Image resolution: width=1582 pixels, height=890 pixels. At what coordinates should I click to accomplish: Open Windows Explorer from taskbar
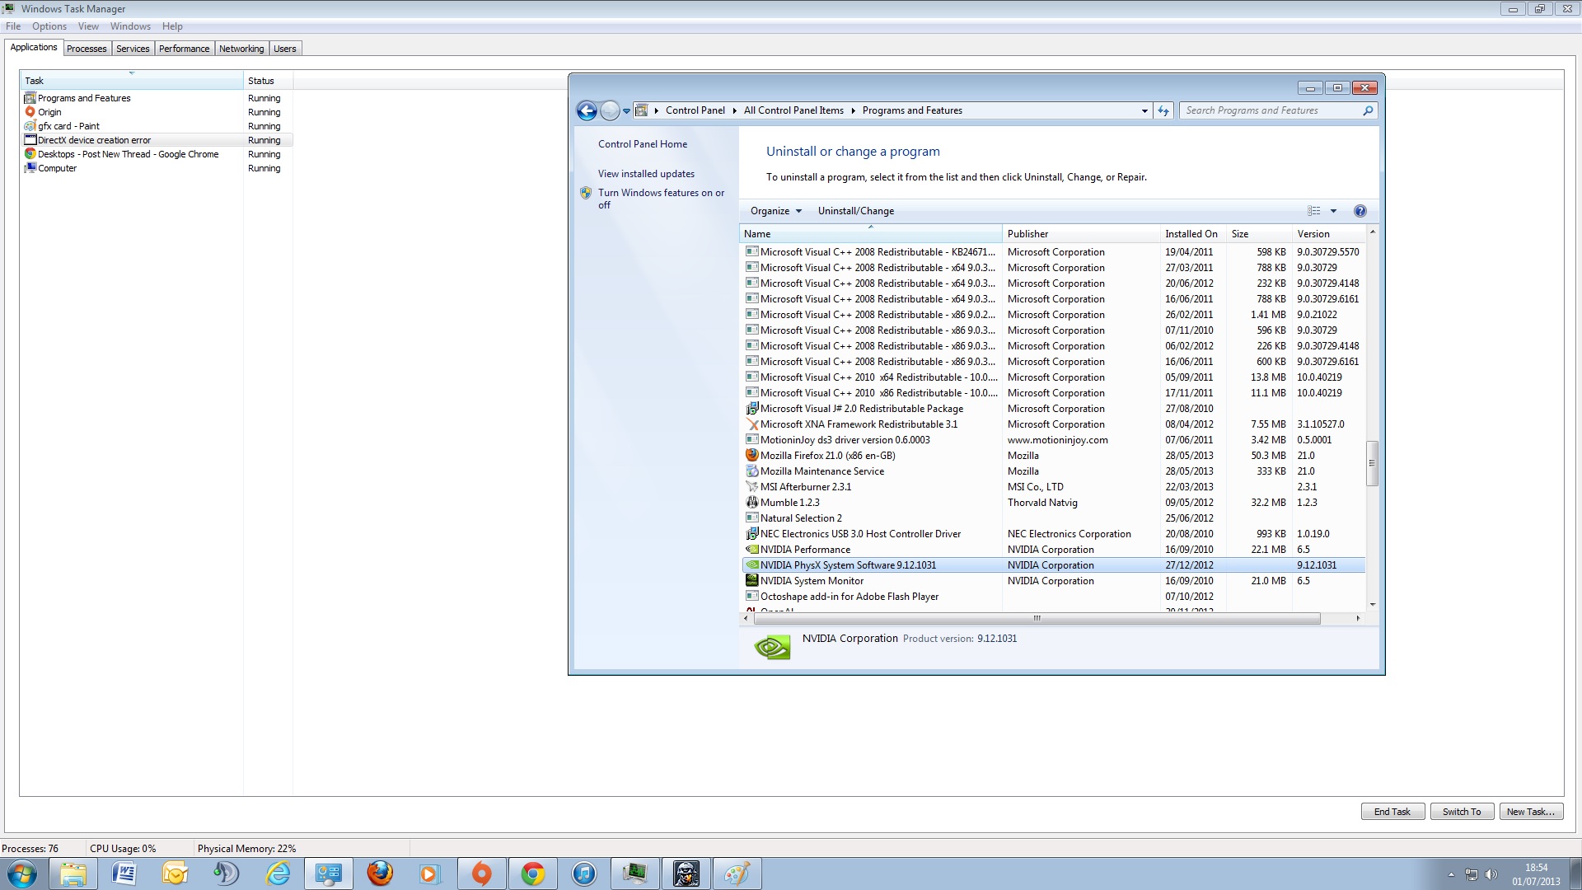tap(73, 874)
